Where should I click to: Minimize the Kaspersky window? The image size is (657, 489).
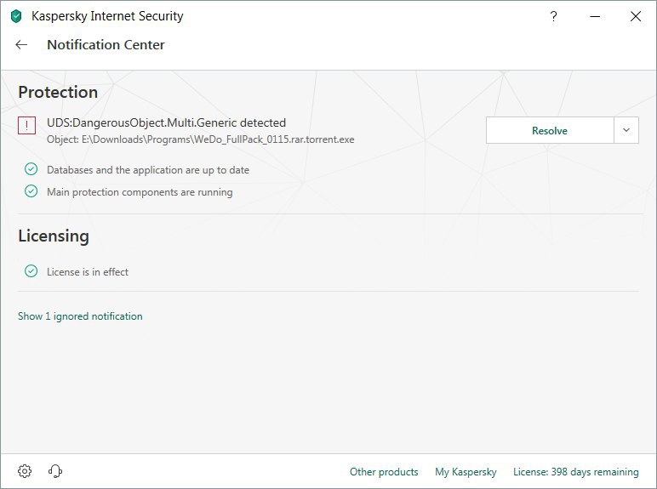click(595, 16)
